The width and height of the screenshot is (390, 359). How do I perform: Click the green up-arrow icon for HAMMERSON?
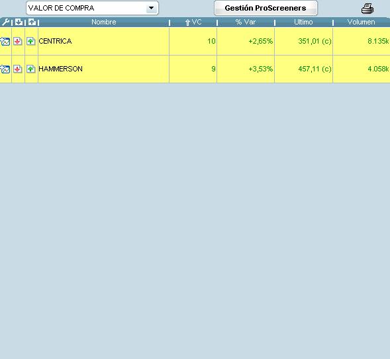pos(31,69)
